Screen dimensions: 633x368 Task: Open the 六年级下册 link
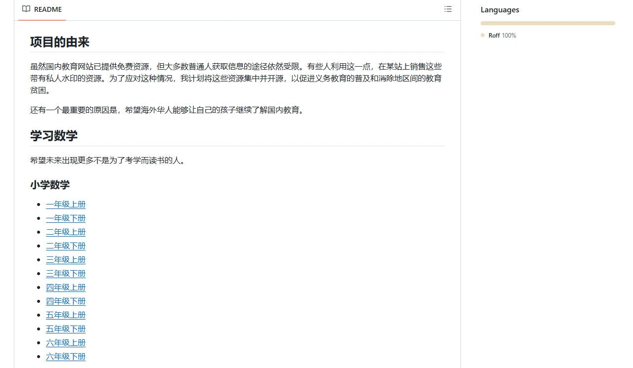(x=66, y=357)
